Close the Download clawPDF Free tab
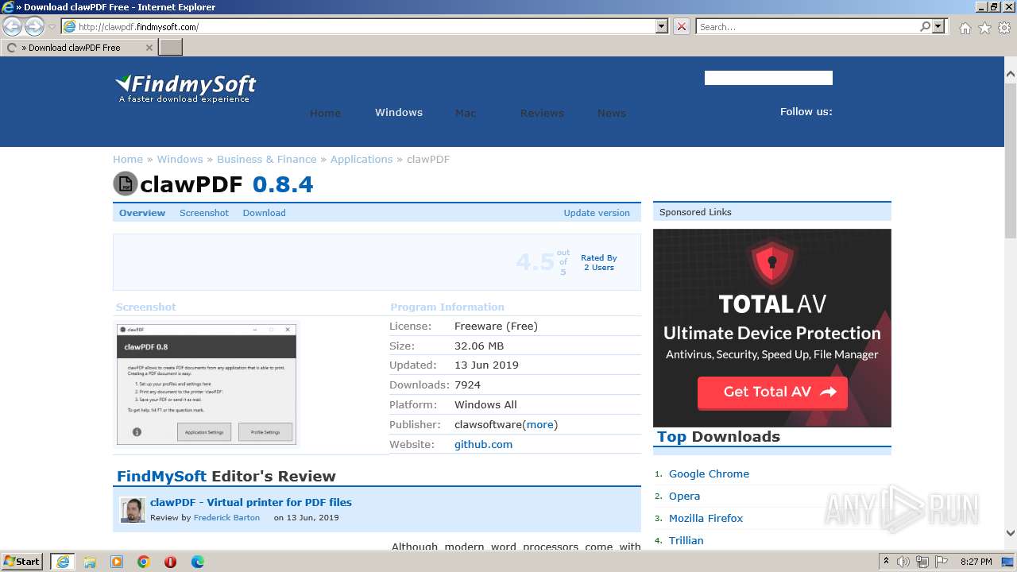The width and height of the screenshot is (1017, 572). tap(149, 48)
